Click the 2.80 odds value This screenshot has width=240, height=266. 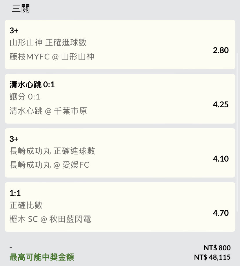tap(221, 50)
